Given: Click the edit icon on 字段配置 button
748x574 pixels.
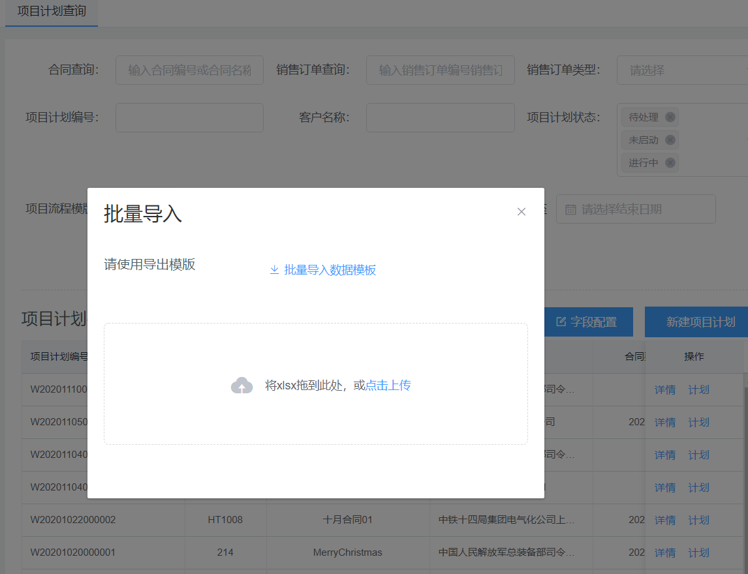Looking at the screenshot, I should tap(561, 322).
